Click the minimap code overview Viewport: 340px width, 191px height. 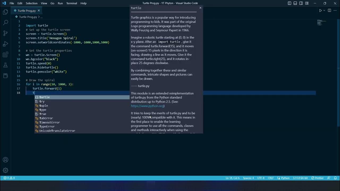[x=321, y=22]
